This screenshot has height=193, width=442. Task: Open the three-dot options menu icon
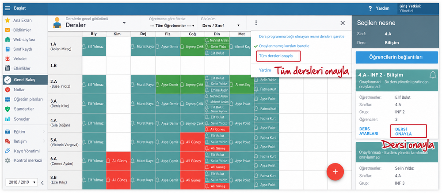(256, 23)
